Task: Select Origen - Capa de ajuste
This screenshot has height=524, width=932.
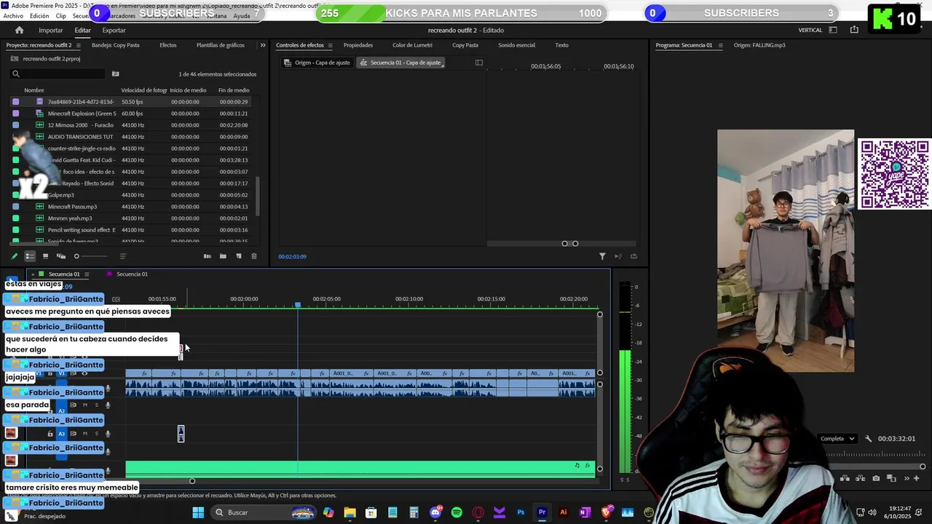Action: click(x=317, y=63)
